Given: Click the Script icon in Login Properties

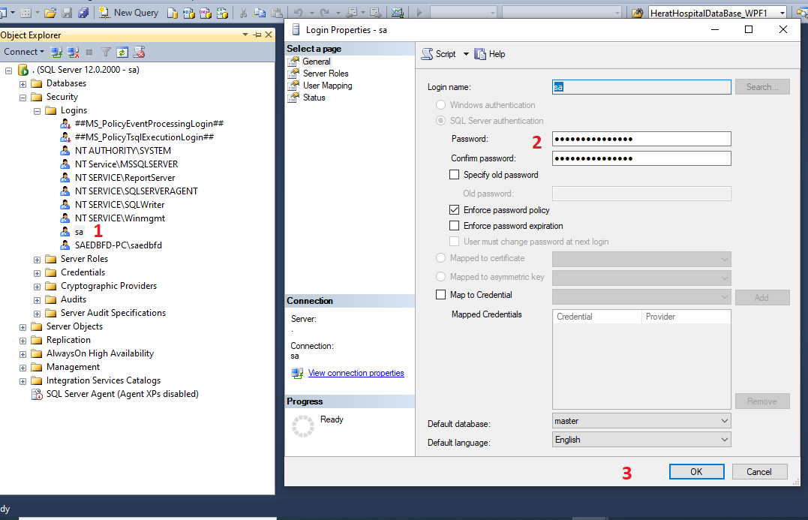Looking at the screenshot, I should point(427,54).
